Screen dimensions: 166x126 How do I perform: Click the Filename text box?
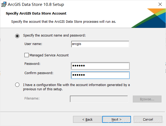tap(99, 99)
